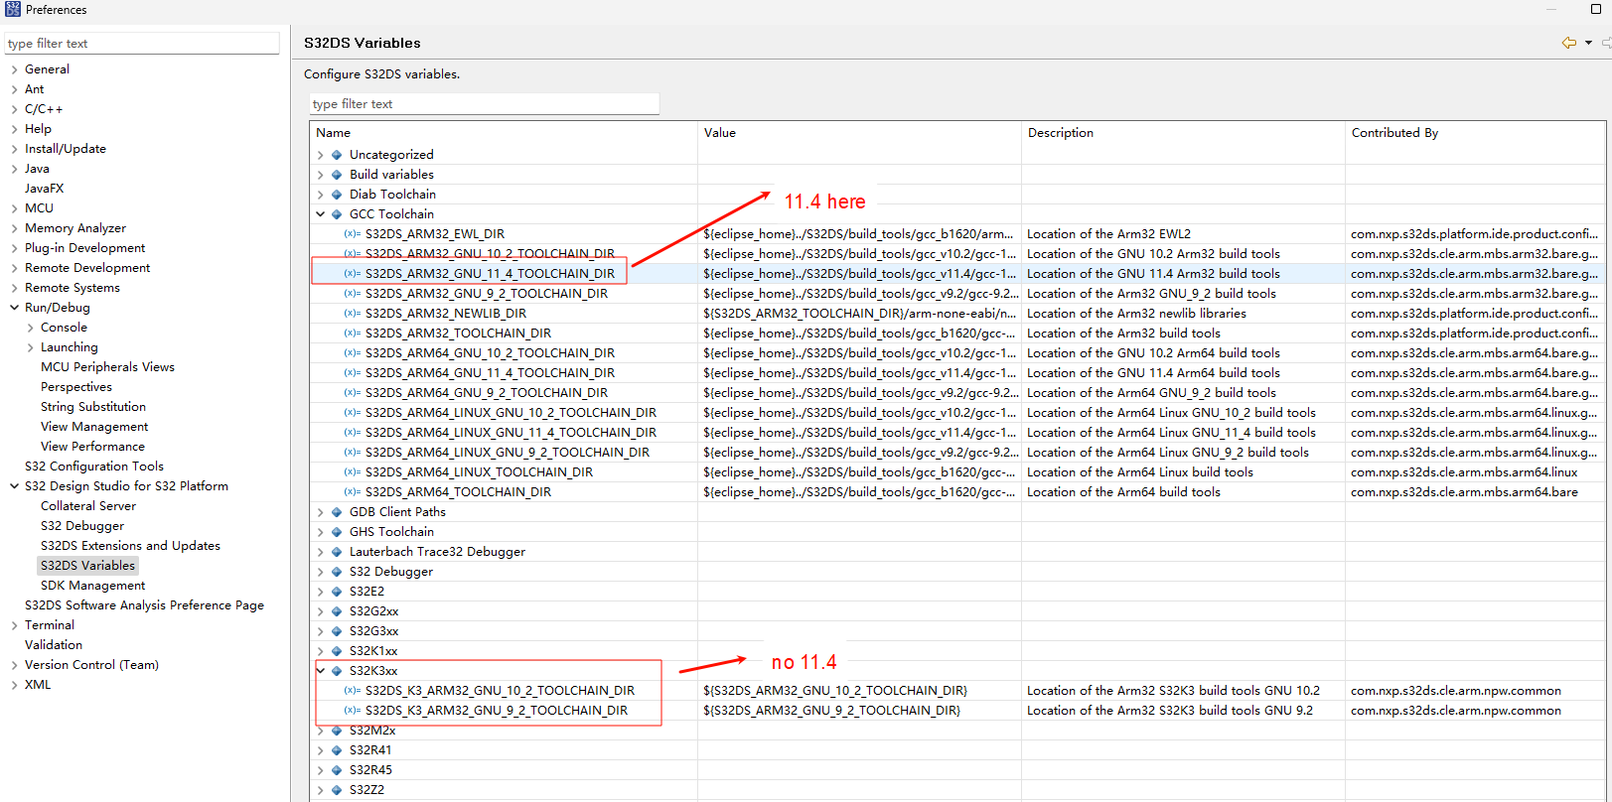Expand the Terminal preferences node
This screenshot has width=1612, height=802.
click(14, 625)
